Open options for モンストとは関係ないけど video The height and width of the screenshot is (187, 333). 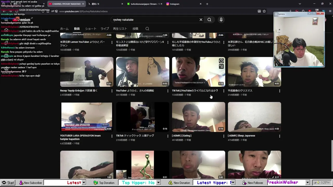click(168, 42)
